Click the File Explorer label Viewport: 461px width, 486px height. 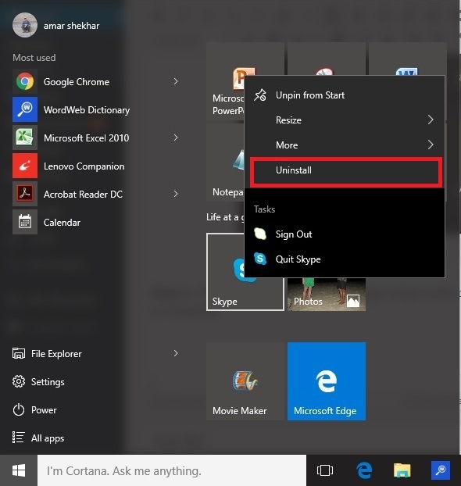56,354
